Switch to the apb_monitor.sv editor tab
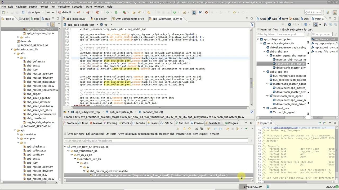The height and width of the screenshot is (190, 339). point(77,19)
